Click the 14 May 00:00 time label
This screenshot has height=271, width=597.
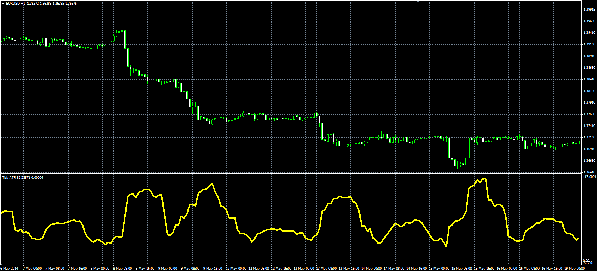click(x=371, y=269)
